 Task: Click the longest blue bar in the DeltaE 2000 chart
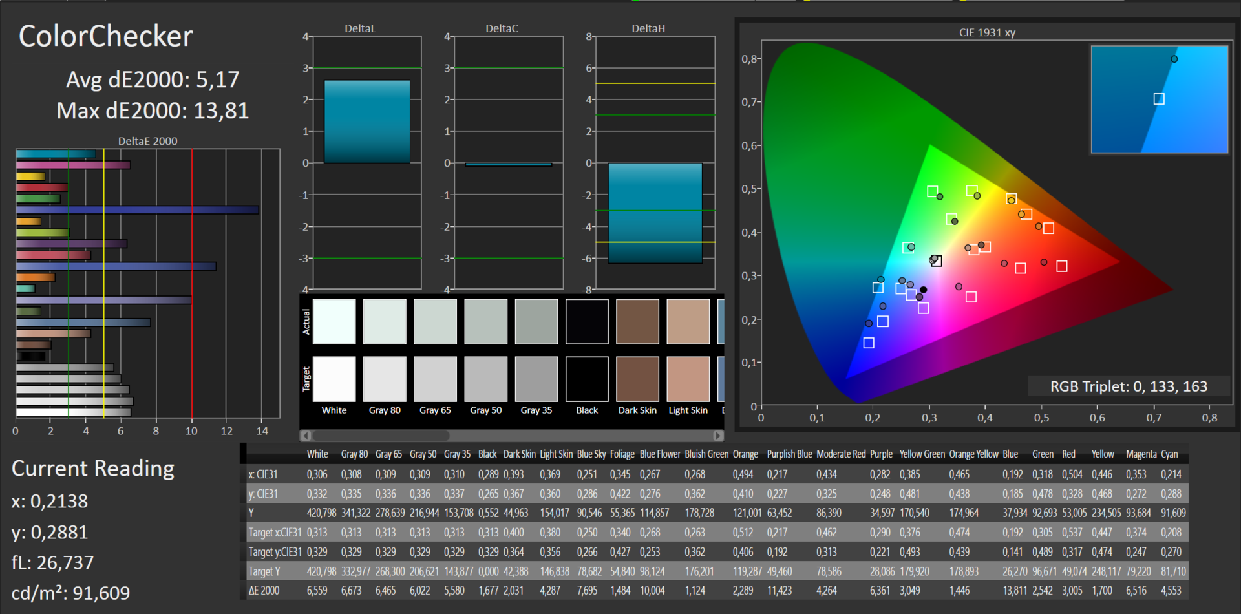137,210
